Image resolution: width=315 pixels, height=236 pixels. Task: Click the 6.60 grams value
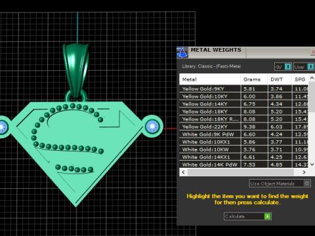pyautogui.click(x=249, y=134)
